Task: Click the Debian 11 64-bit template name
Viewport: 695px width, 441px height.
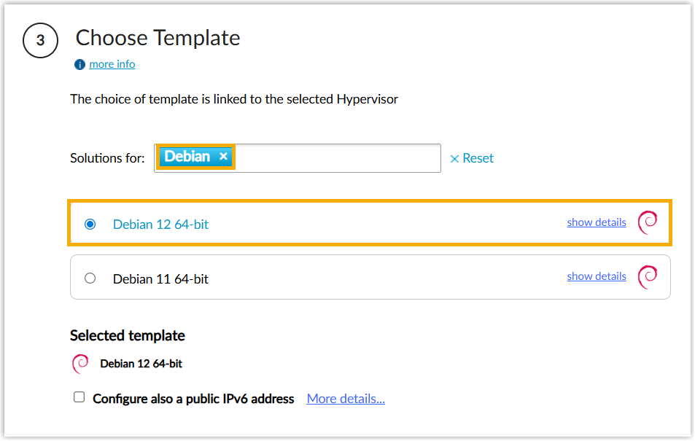Action: point(160,278)
